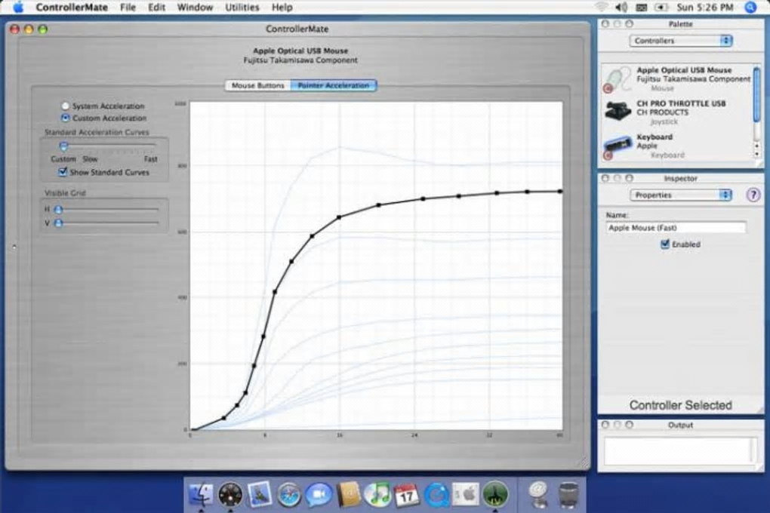The height and width of the screenshot is (513, 770).
Task: Select the CH PRO THROTTLE joystick icon
Action: pyautogui.click(x=618, y=110)
